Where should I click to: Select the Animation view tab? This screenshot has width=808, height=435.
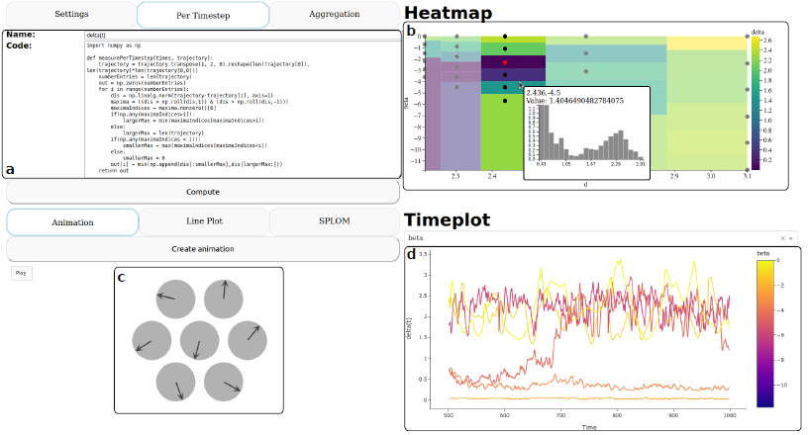pyautogui.click(x=71, y=221)
